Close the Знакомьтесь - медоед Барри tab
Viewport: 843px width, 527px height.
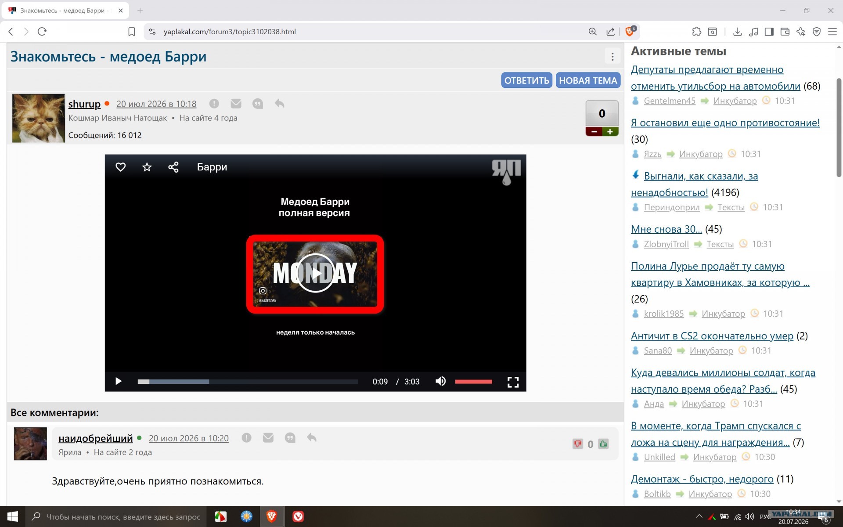point(121,10)
